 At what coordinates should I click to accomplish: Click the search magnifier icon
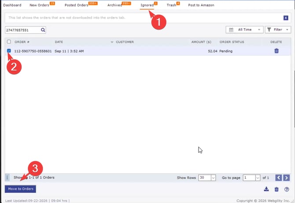[43, 30]
